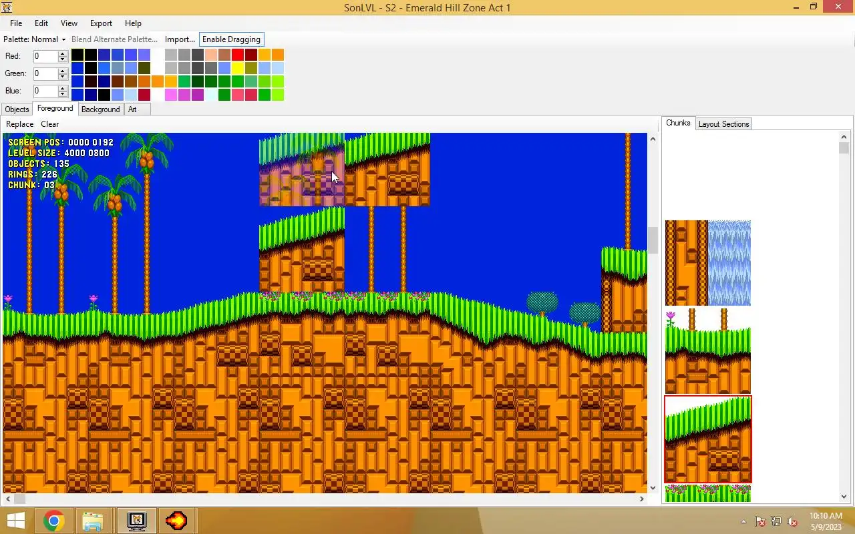Open the Action Center flag icon
The height and width of the screenshot is (534, 855).
[x=760, y=521]
